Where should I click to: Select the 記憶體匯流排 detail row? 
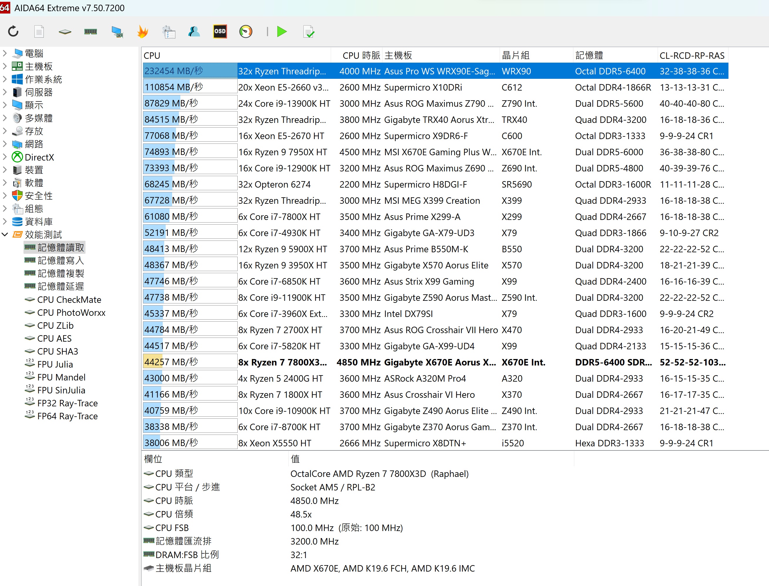[x=358, y=541]
